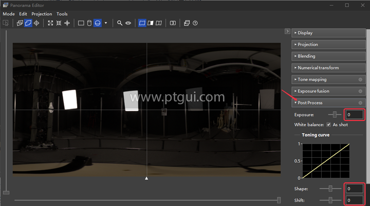Image resolution: width=370 pixels, height=206 pixels.
Task: Toggle the Exposure fusion enable circle
Action: tap(360, 91)
